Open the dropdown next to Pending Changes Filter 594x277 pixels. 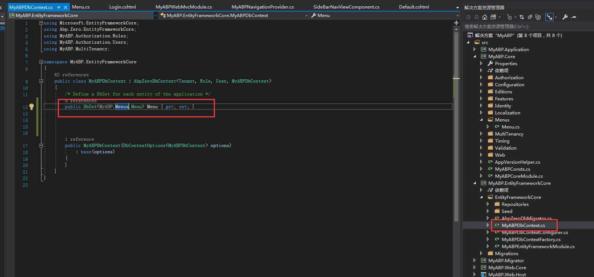tap(515, 17)
